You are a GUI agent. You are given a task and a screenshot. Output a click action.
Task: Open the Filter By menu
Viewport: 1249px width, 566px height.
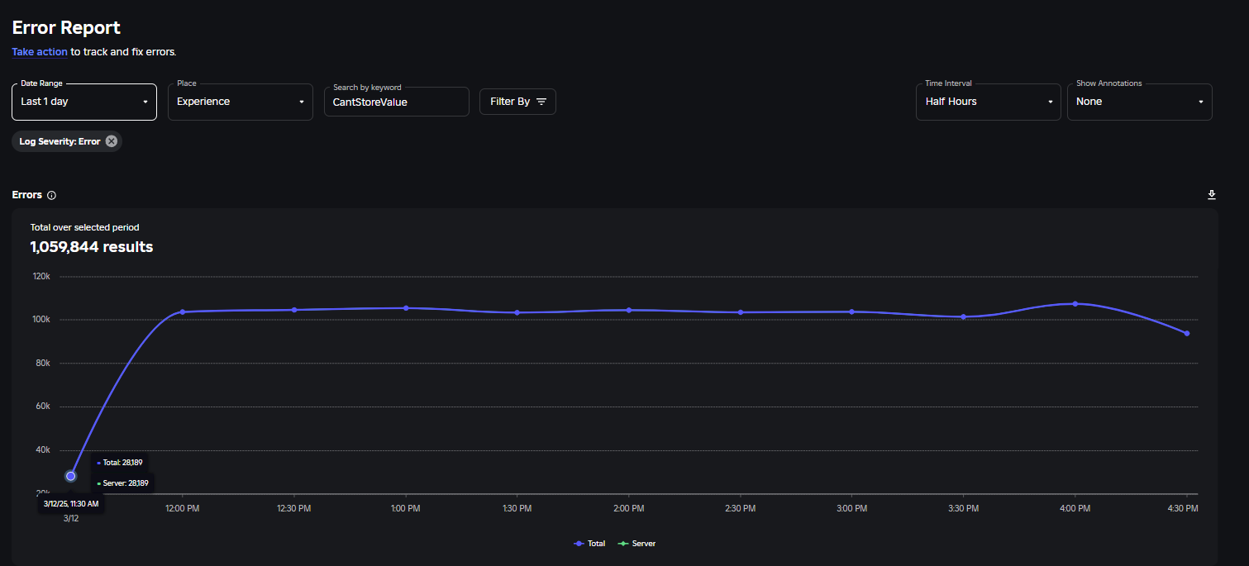coord(517,102)
